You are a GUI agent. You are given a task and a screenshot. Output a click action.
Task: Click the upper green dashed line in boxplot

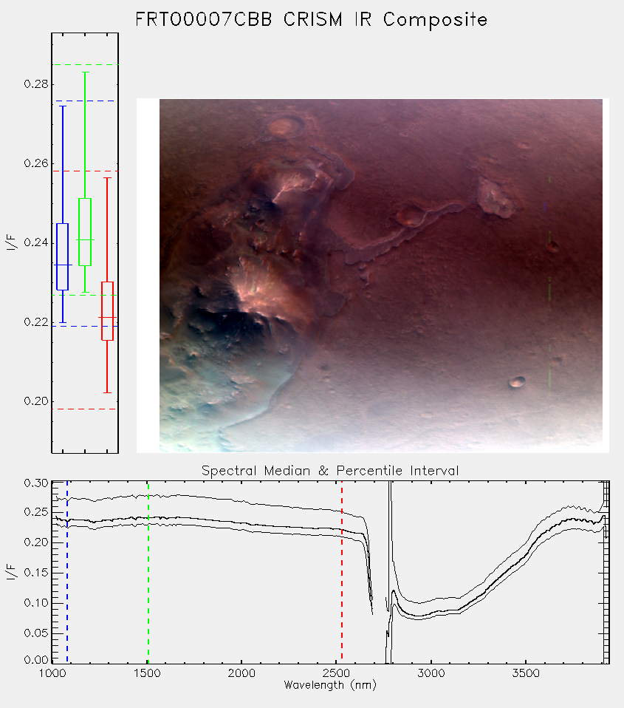(85, 64)
